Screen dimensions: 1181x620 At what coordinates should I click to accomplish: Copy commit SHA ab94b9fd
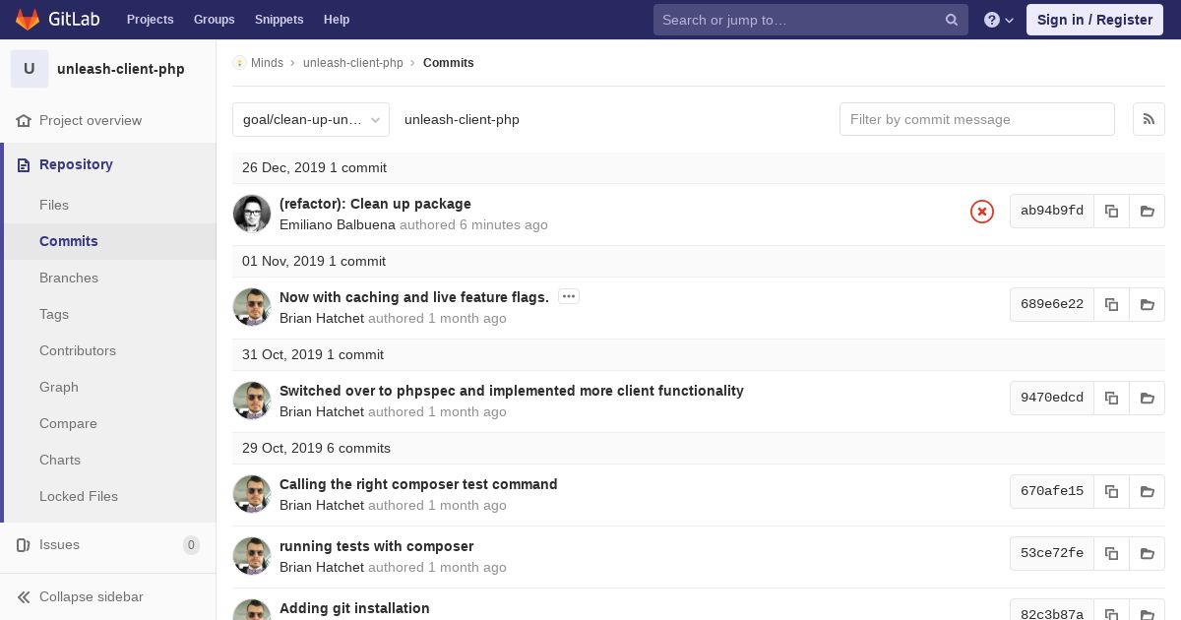(1111, 211)
